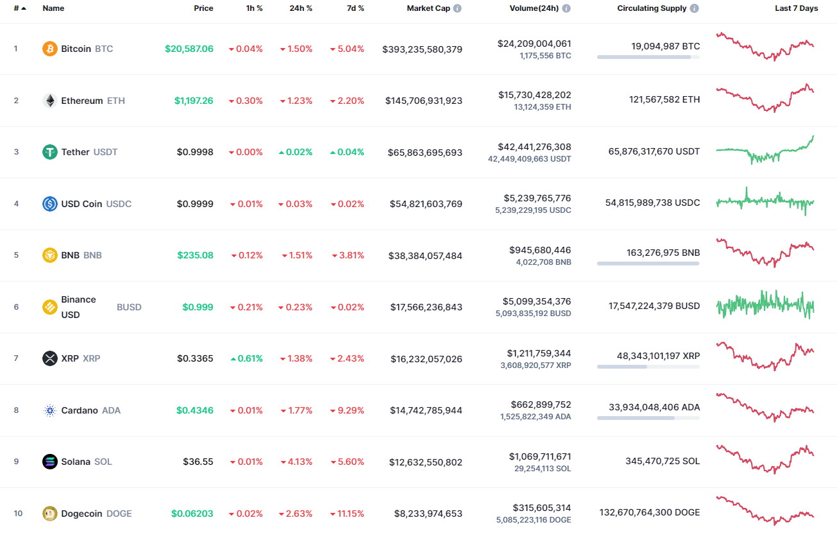Open the Volume(24h) info tooltip
Image resolution: width=837 pixels, height=536 pixels.
[x=566, y=8]
